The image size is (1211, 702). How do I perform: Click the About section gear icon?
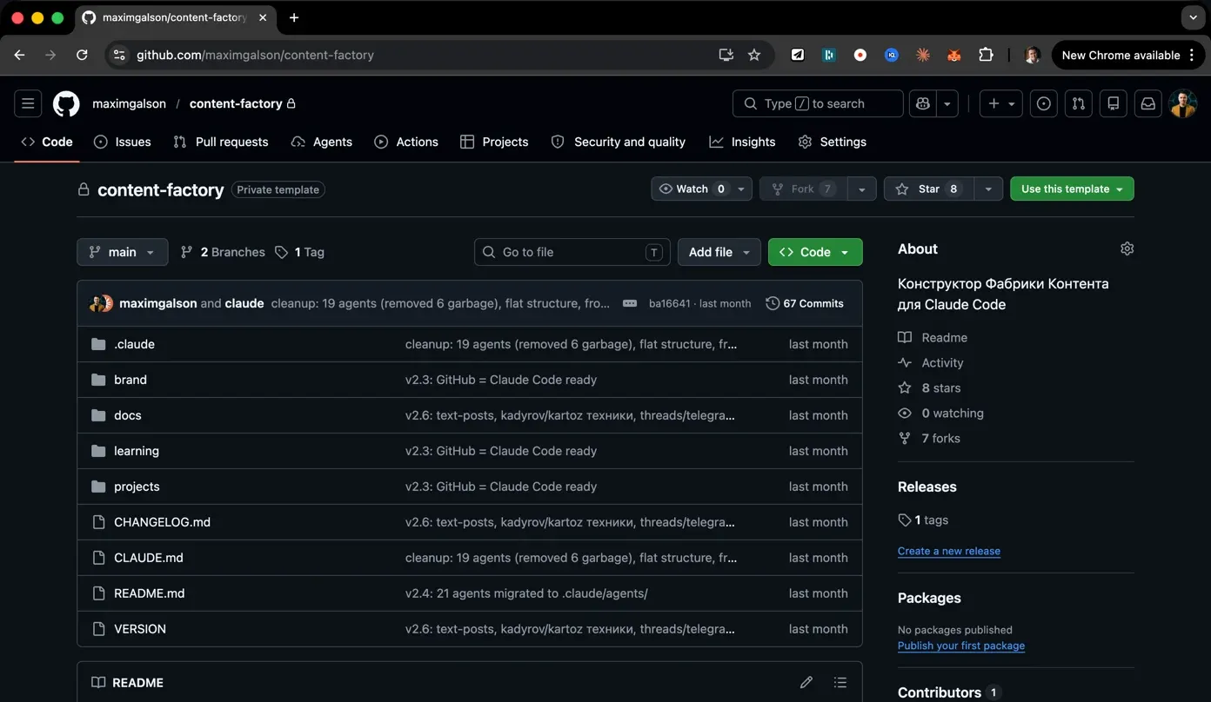point(1127,248)
